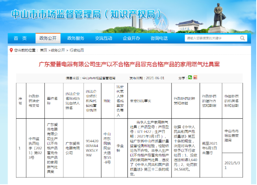This screenshot has height=185, width=257.
Task: Click the address cell 中山市东凤镇同安大道
Action: pos(108,148)
